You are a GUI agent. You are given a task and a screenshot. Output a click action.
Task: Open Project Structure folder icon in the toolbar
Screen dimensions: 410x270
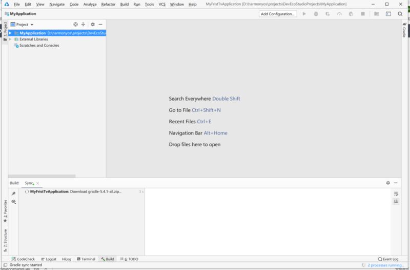(377, 14)
